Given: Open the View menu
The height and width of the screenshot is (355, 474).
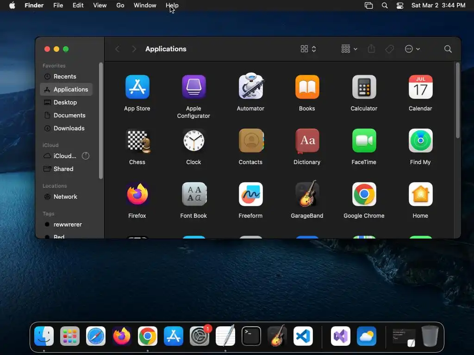Looking at the screenshot, I should [x=100, y=6].
